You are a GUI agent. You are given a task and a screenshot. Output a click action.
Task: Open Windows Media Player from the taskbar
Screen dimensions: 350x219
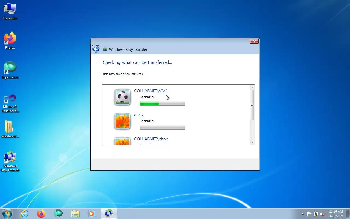pos(92,214)
